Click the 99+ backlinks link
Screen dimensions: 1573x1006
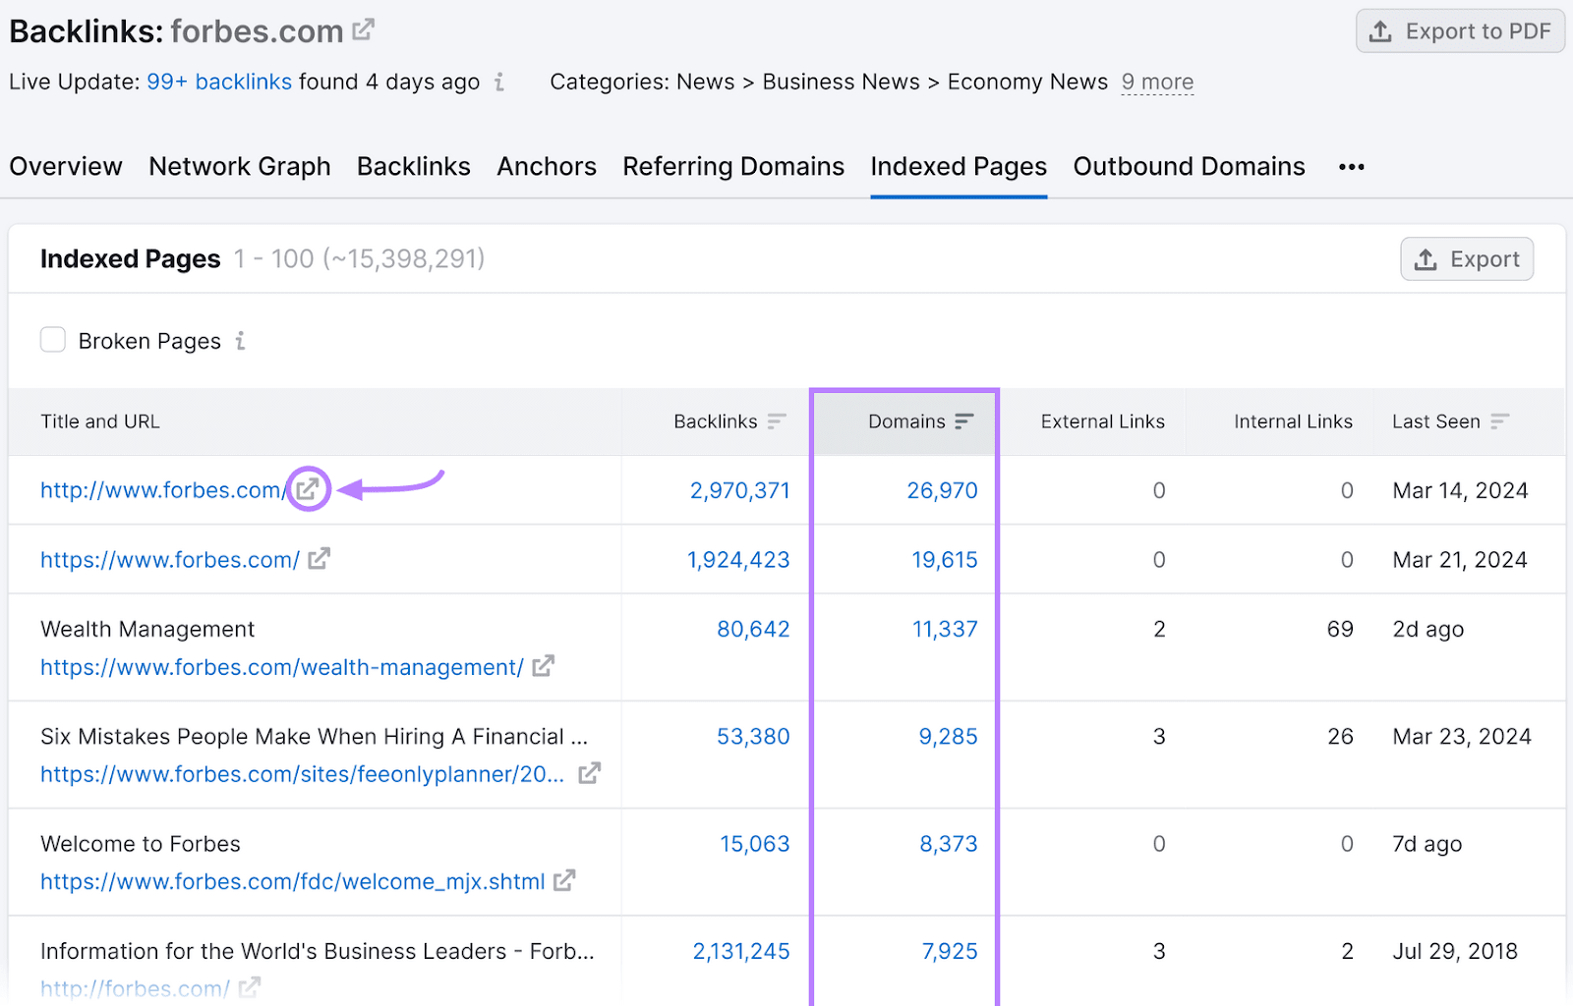point(218,83)
